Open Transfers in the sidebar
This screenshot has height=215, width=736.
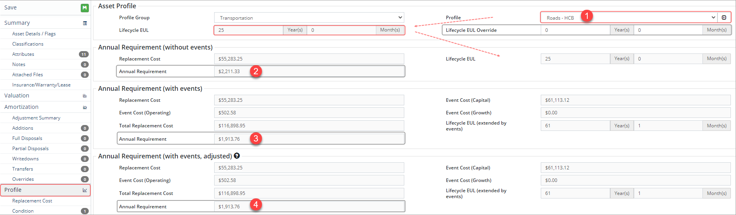pyautogui.click(x=22, y=169)
